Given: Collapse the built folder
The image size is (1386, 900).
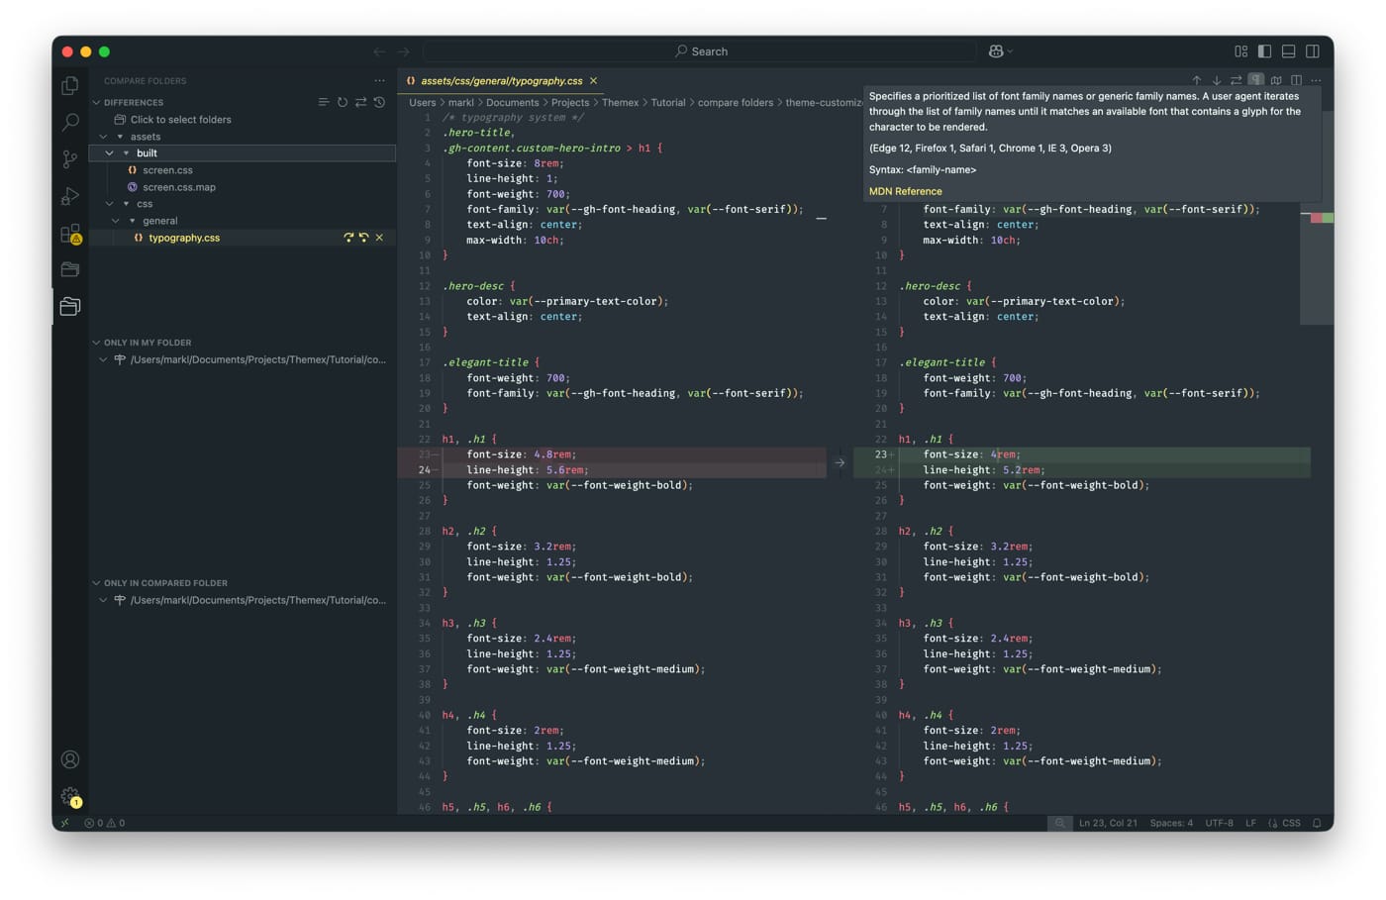Looking at the screenshot, I should (x=110, y=153).
